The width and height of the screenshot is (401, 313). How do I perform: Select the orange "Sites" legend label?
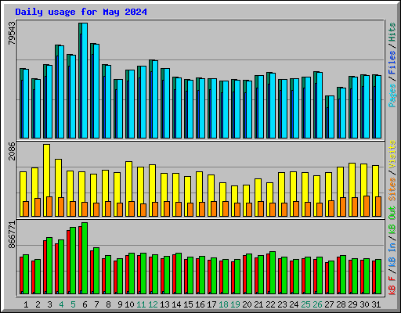pyautogui.click(x=392, y=189)
